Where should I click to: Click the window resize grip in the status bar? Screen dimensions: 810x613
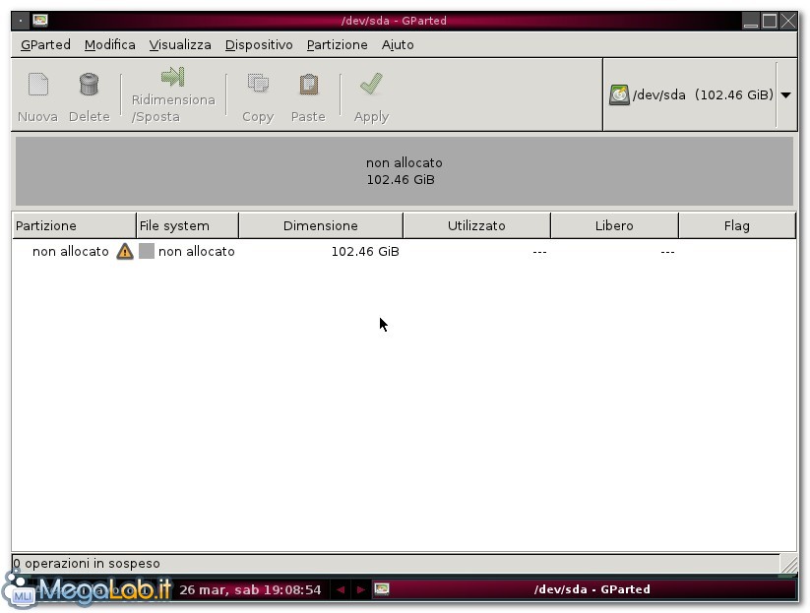point(788,564)
